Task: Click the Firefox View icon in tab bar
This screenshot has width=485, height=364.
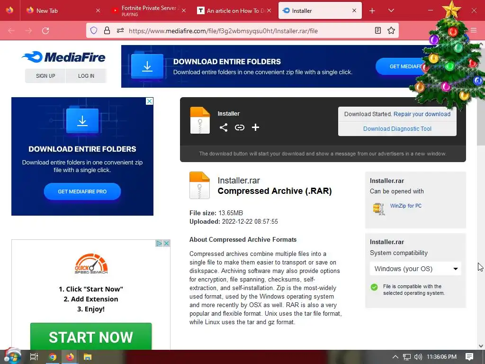Action: pyautogui.click(x=9, y=10)
